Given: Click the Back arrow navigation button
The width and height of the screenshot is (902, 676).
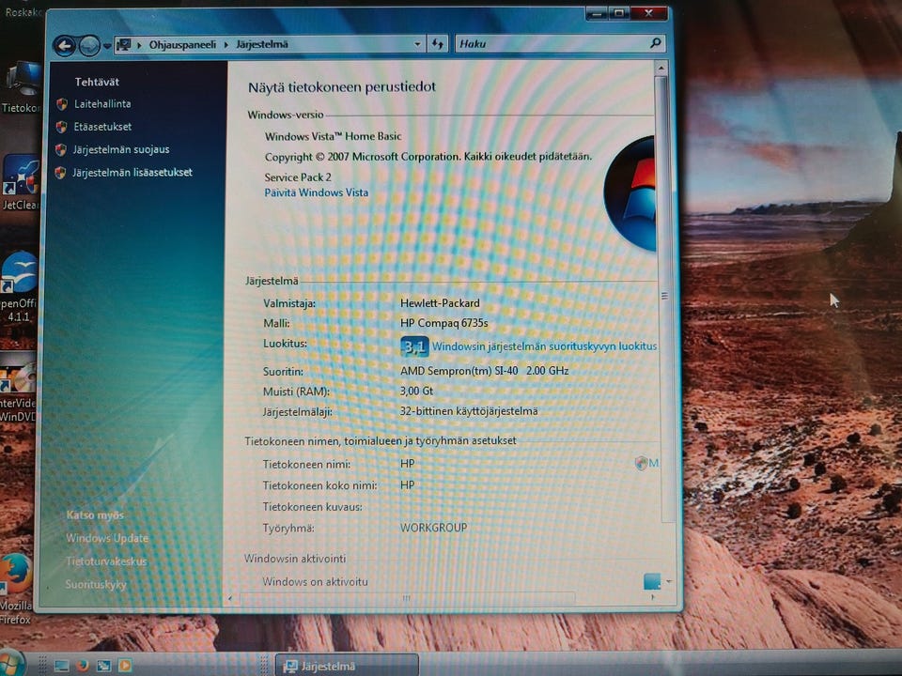Looking at the screenshot, I should coord(65,45).
